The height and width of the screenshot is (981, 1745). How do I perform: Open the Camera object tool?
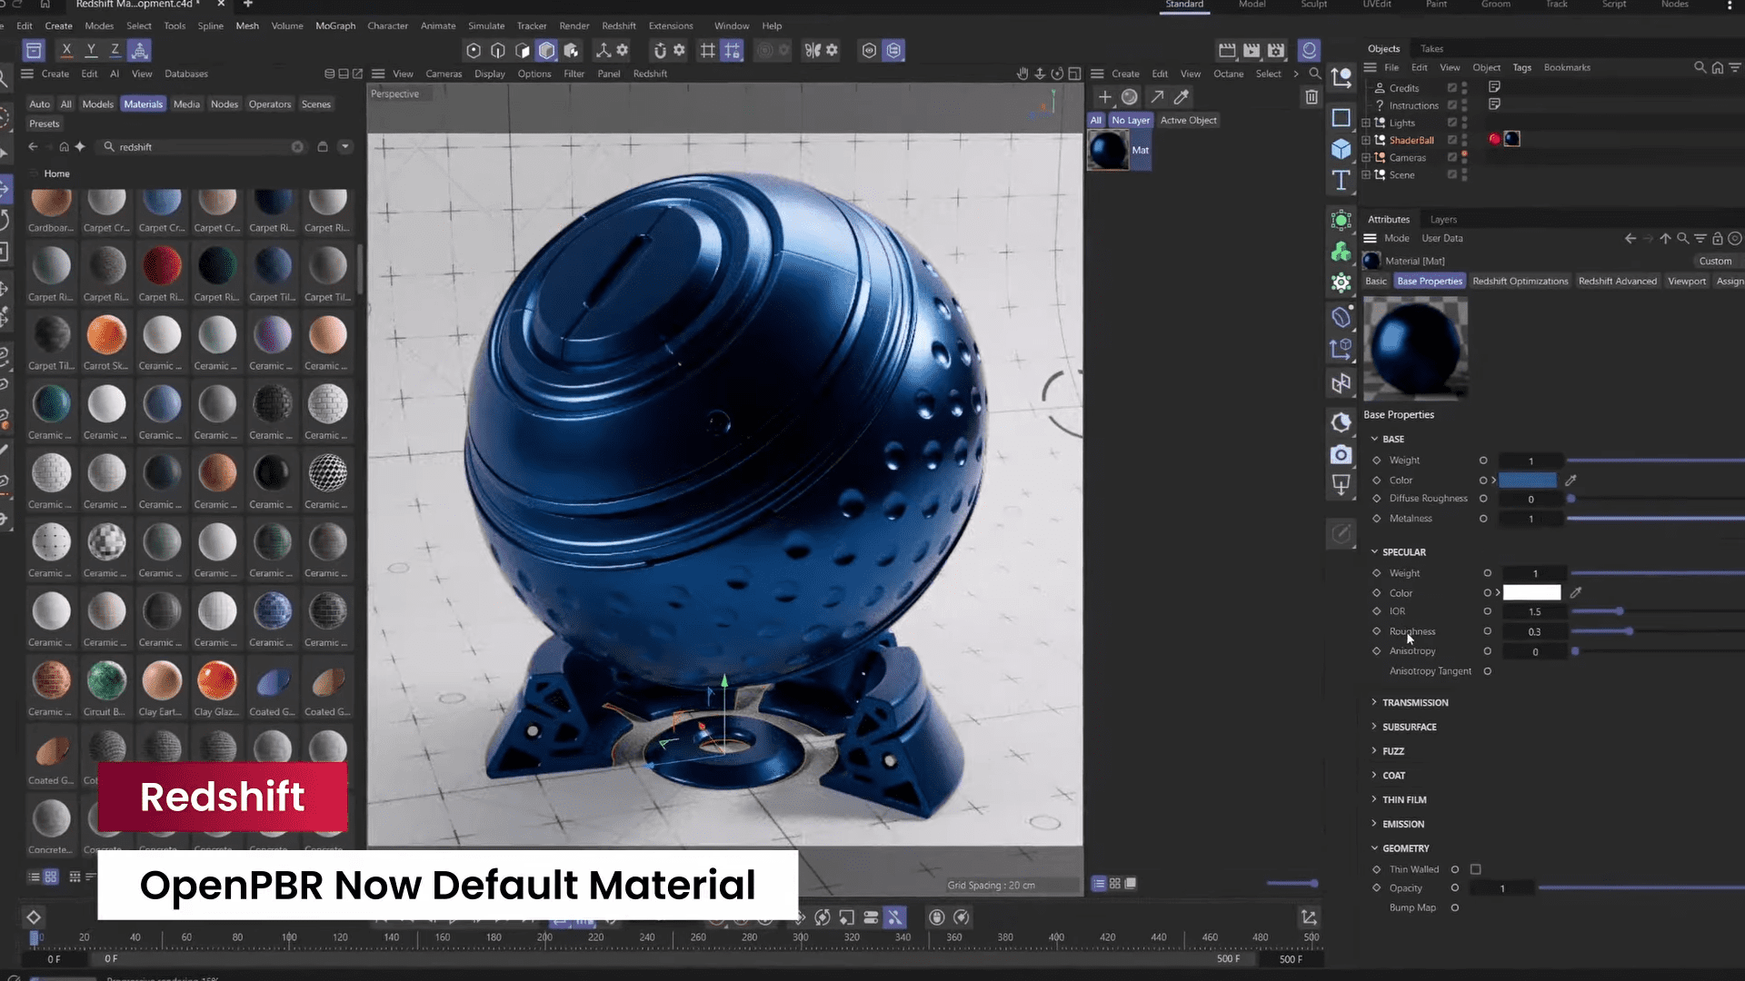coord(1341,454)
